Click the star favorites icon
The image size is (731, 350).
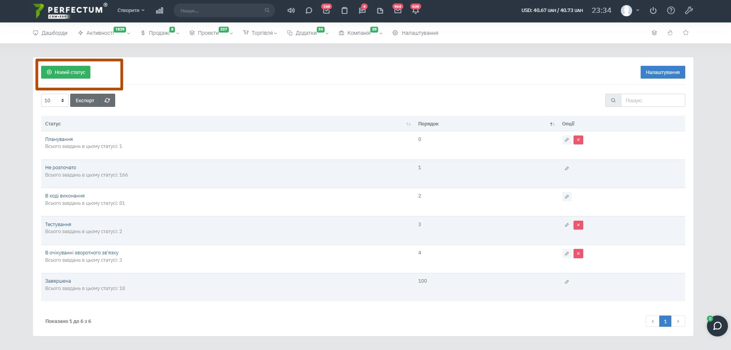click(686, 33)
